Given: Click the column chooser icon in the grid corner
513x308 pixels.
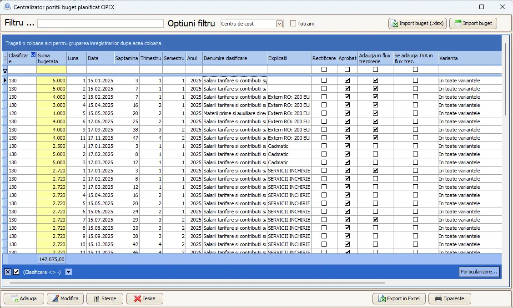Looking at the screenshot, I should coord(5,58).
